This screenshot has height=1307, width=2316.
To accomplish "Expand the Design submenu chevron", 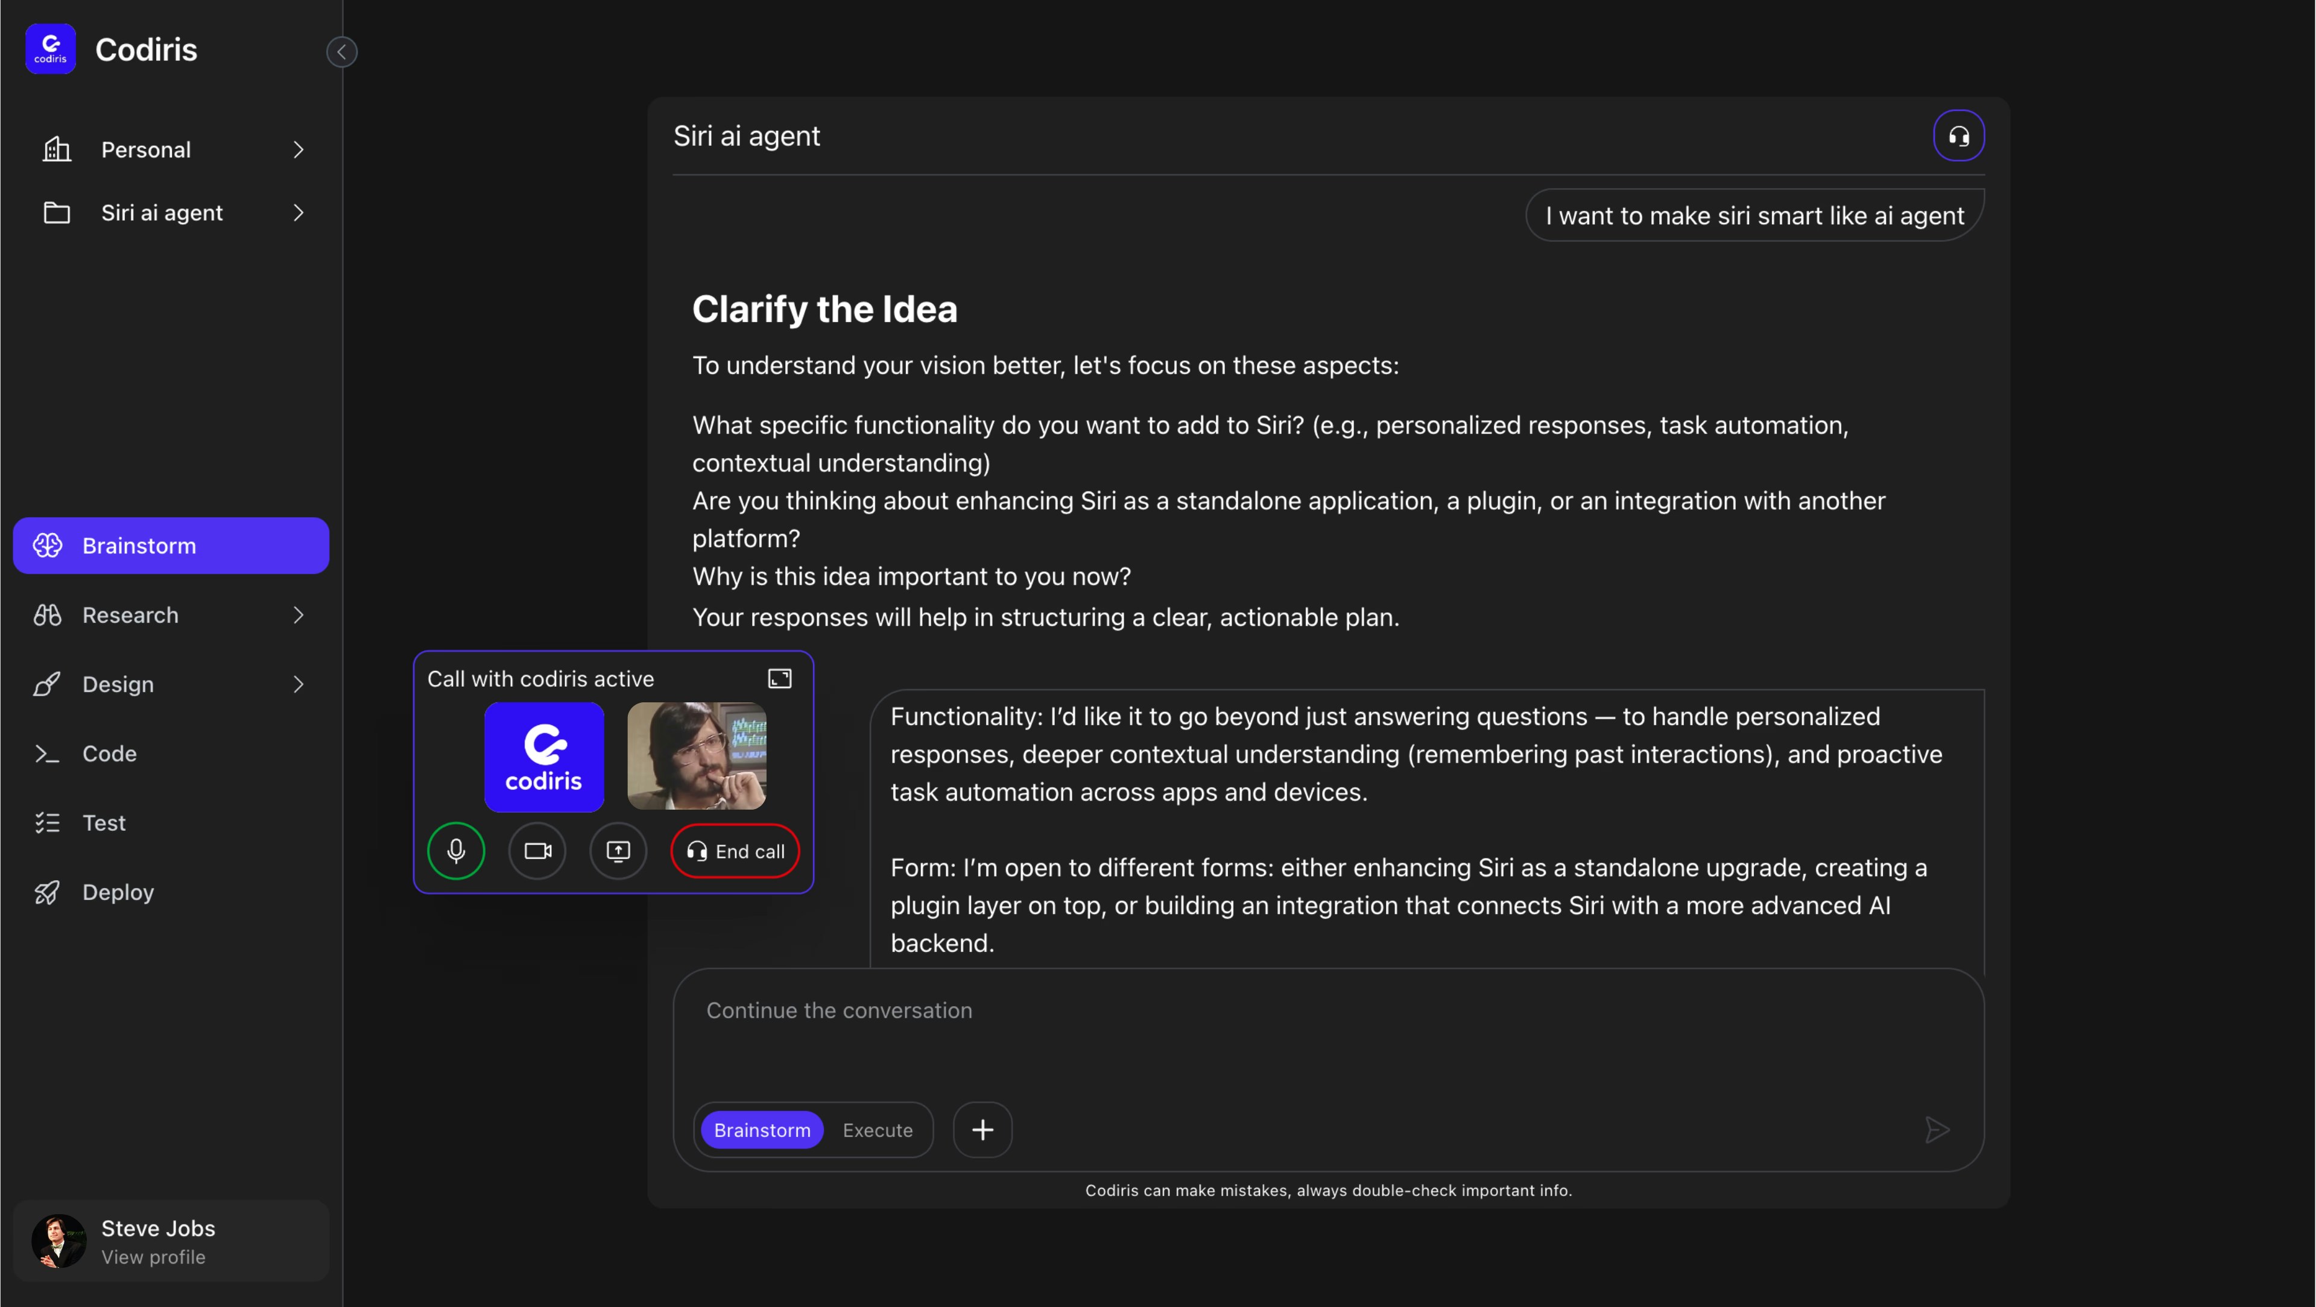I will (x=299, y=684).
